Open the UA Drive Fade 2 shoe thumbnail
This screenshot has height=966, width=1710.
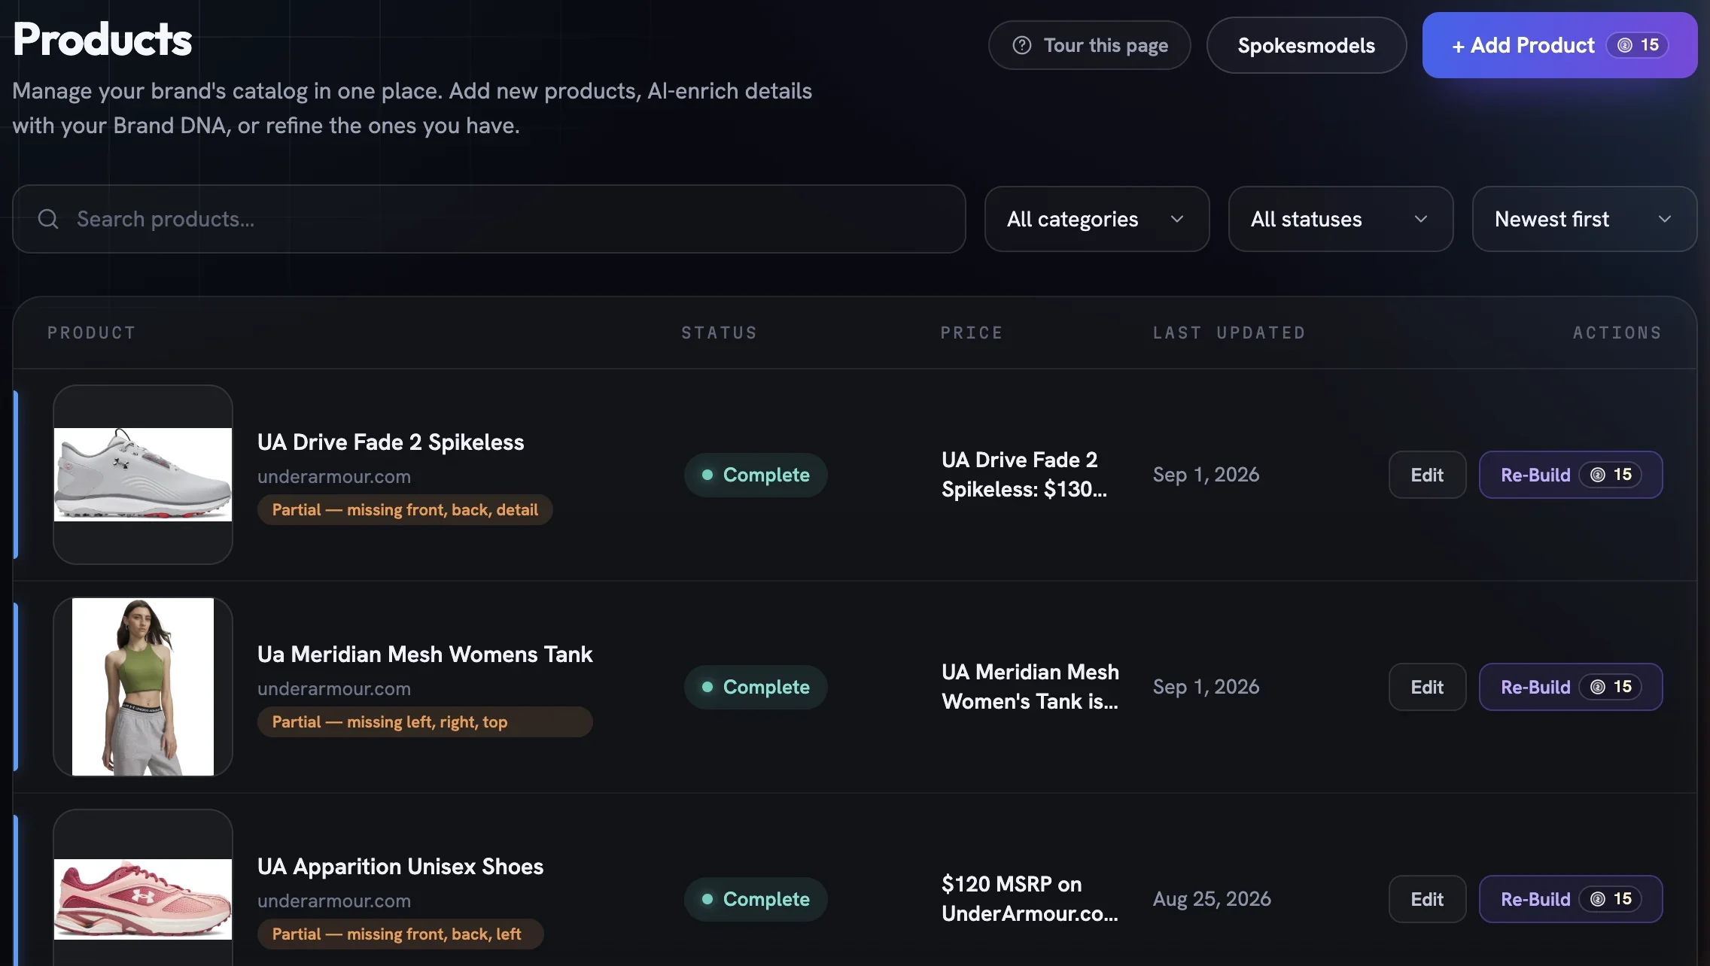pos(143,475)
